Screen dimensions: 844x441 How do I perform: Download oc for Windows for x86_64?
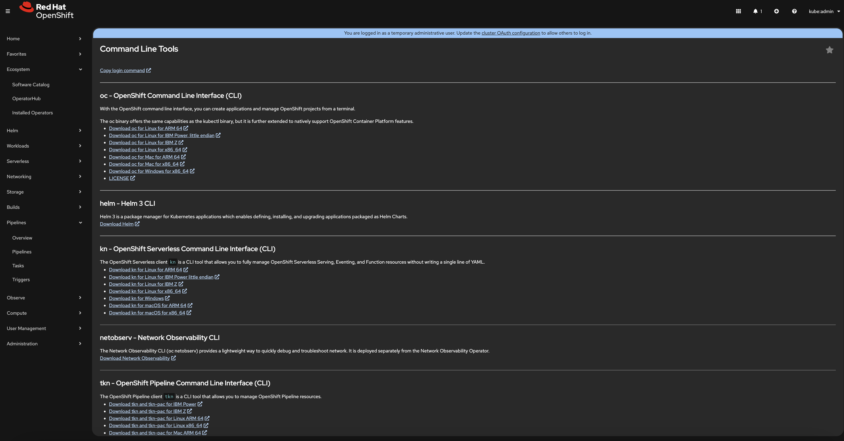pyautogui.click(x=149, y=171)
